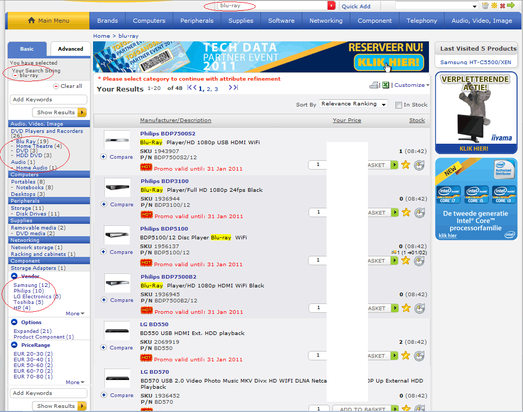
Task: Add Philips BDP7500S2 to favorites star
Action: [x=406, y=165]
